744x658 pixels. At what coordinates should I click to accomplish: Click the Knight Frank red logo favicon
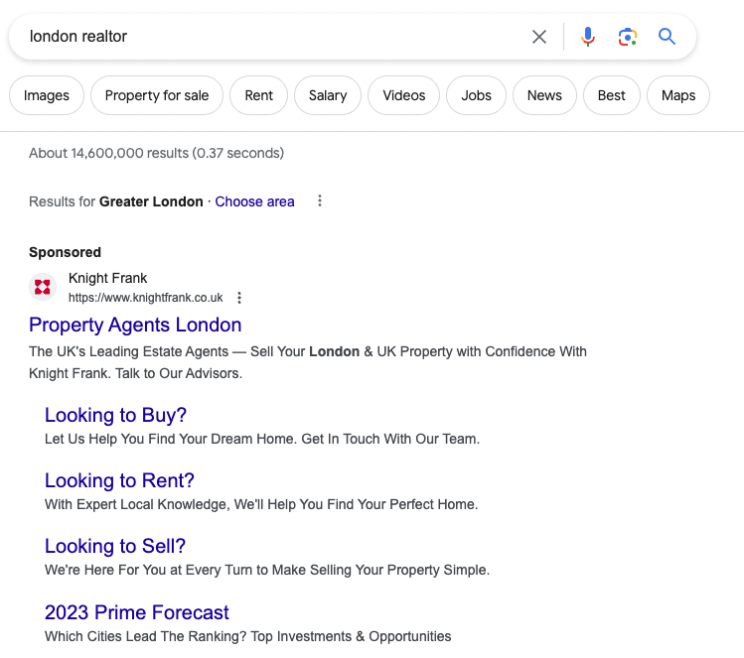[x=43, y=287]
